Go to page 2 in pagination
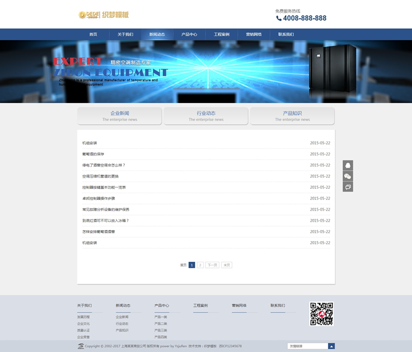412x352 pixels. coord(200,265)
